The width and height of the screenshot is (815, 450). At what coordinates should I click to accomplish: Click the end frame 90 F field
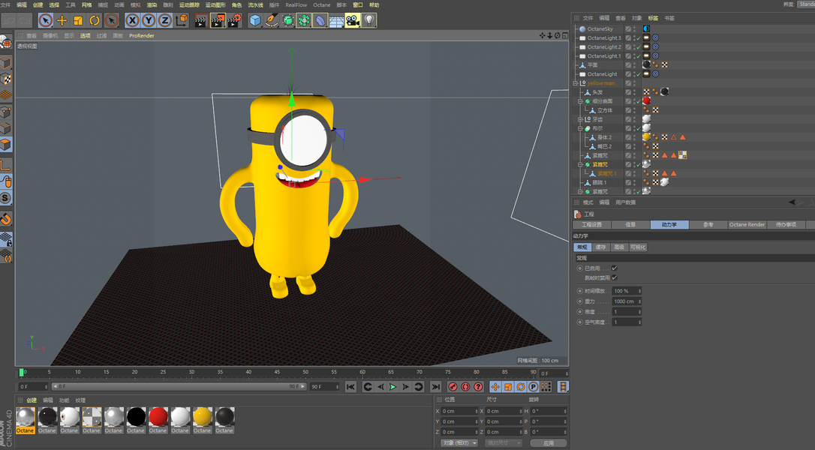point(324,386)
